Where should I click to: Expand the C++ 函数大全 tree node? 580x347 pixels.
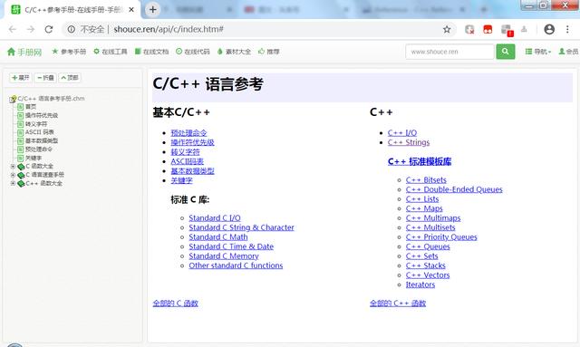click(13, 184)
